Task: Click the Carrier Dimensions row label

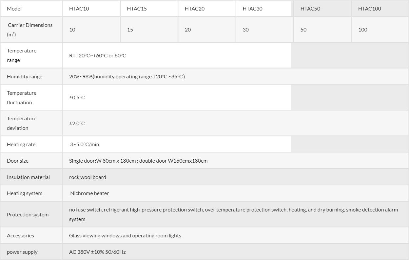Action: [x=31, y=30]
